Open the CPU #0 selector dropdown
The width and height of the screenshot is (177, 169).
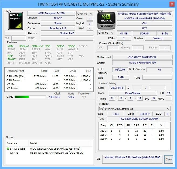point(85,14)
